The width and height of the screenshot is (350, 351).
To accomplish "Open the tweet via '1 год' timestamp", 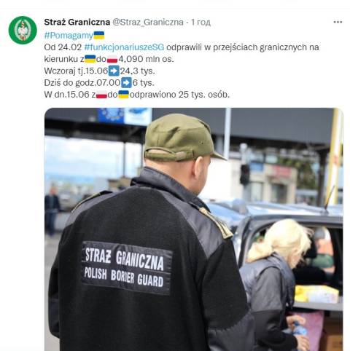I will coord(201,22).
